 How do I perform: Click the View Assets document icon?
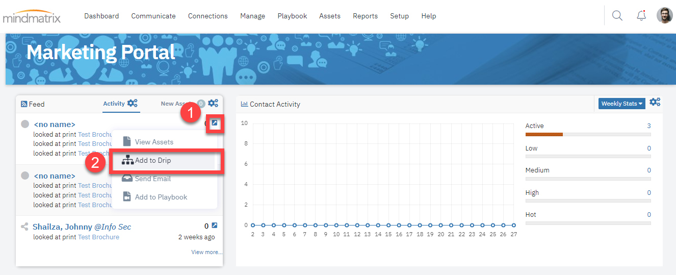[x=127, y=142]
